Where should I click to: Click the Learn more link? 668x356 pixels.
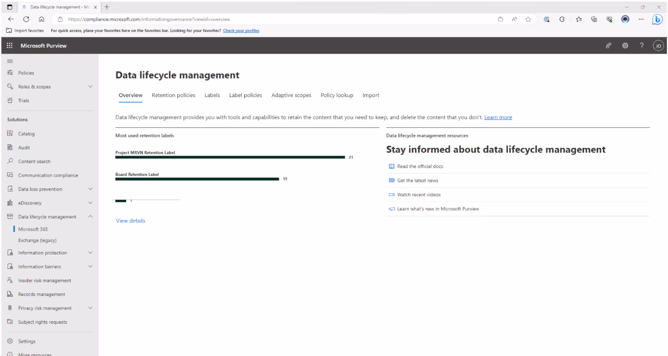pyautogui.click(x=498, y=117)
